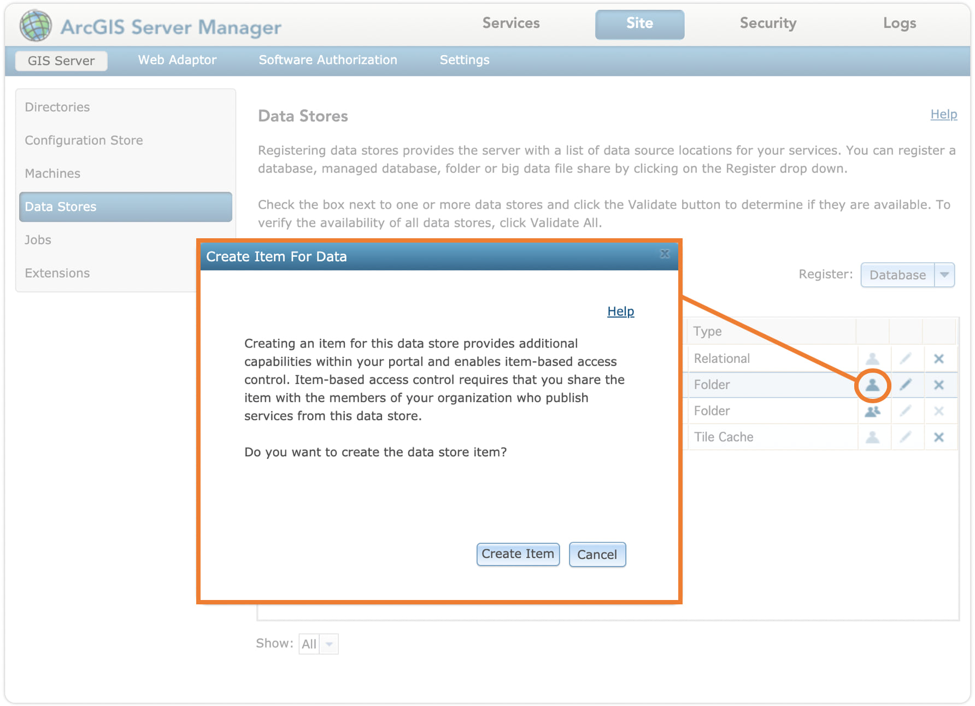Viewport: 975px width, 706px height.
Task: Switch to the Logs section
Action: (x=899, y=23)
